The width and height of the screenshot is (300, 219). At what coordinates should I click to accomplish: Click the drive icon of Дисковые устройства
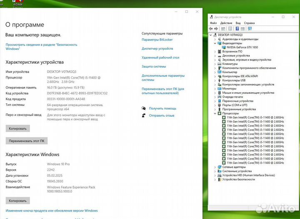click(220, 56)
